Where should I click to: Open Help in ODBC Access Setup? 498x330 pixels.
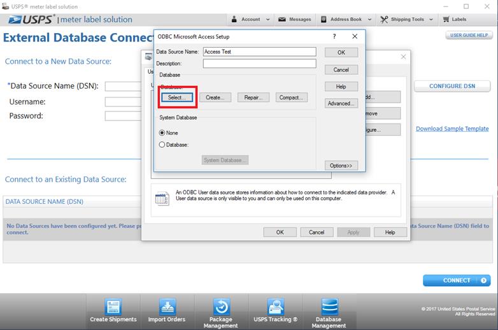point(341,87)
